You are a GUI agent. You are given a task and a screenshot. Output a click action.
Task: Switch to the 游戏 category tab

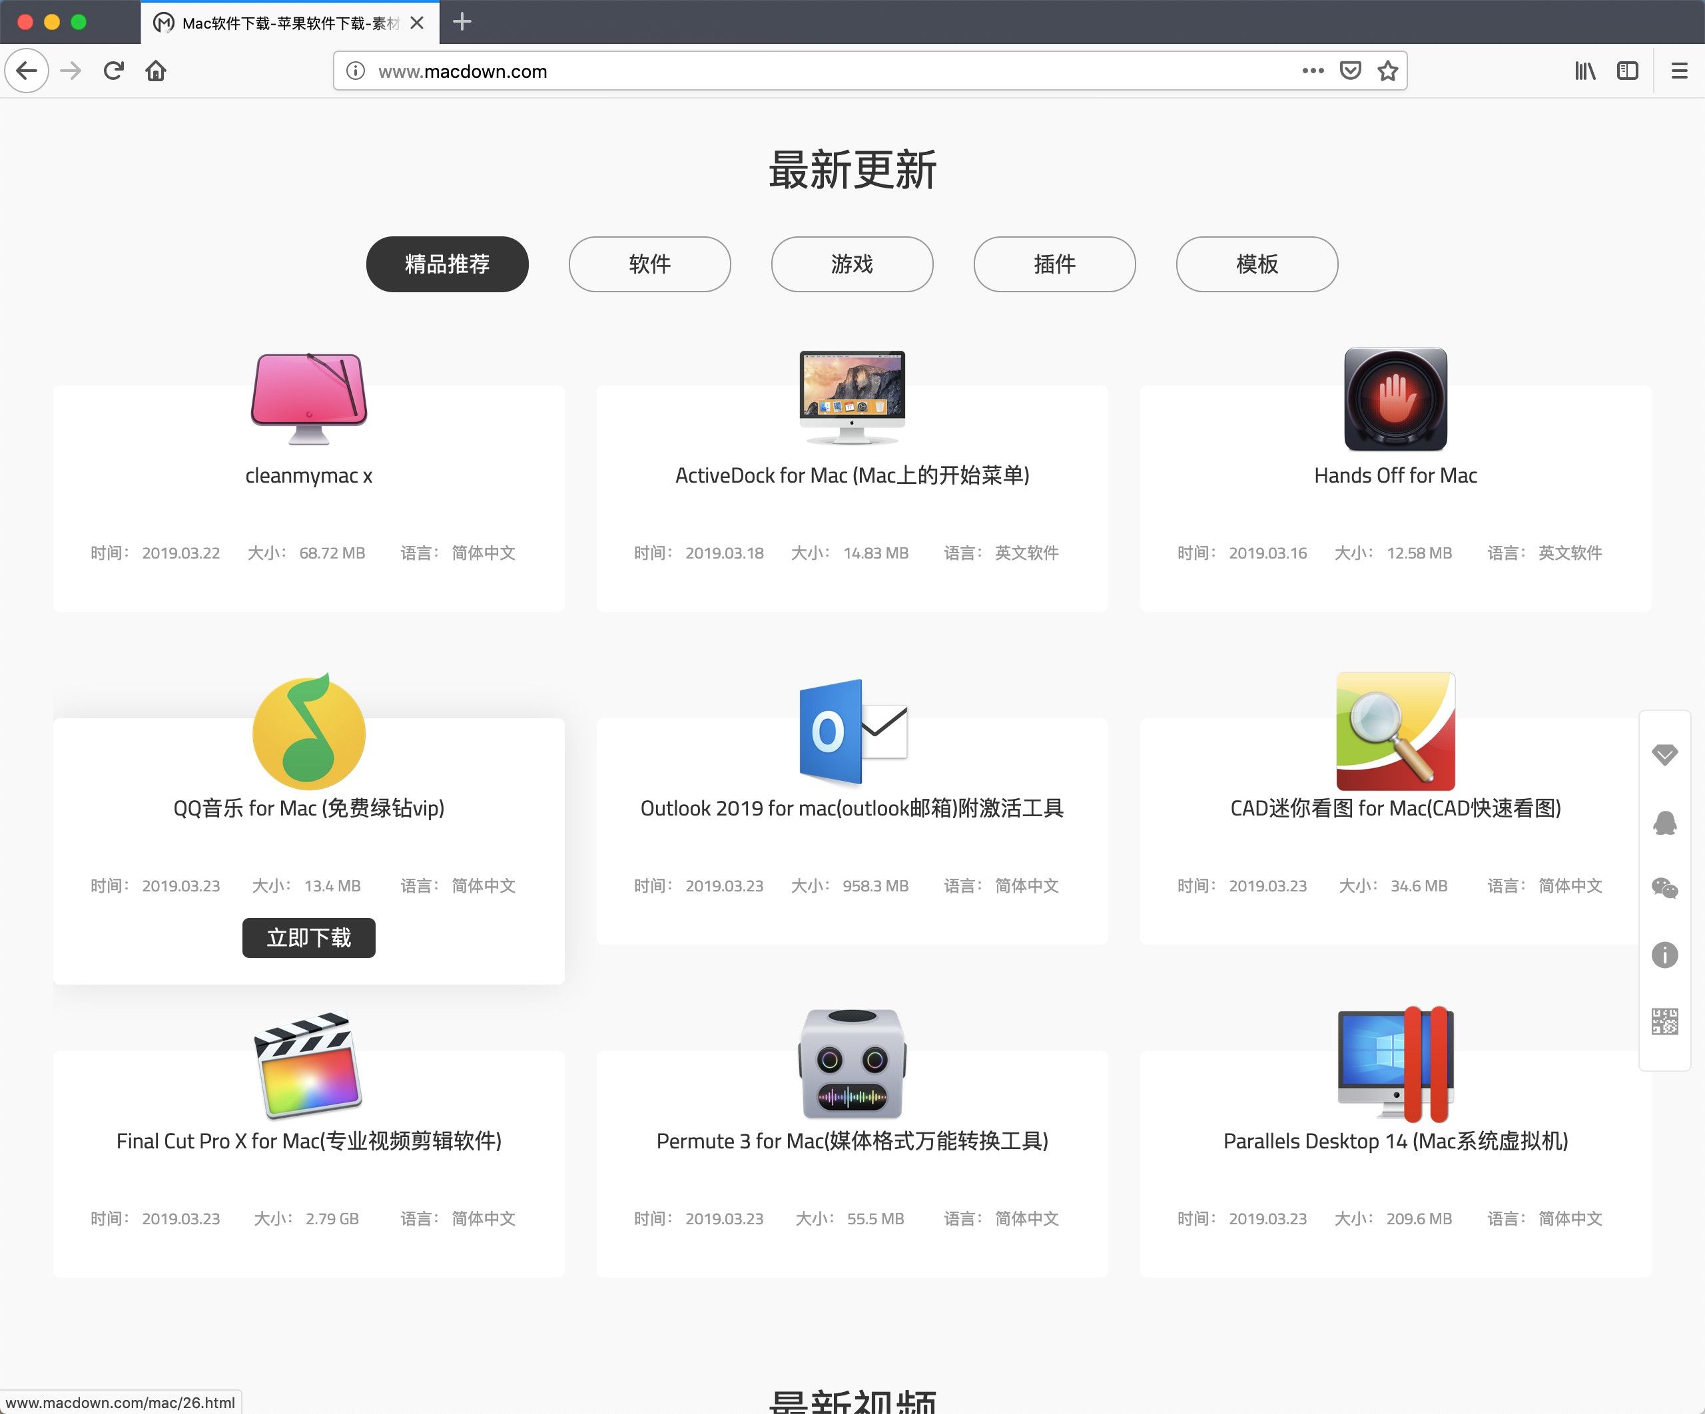(x=852, y=264)
